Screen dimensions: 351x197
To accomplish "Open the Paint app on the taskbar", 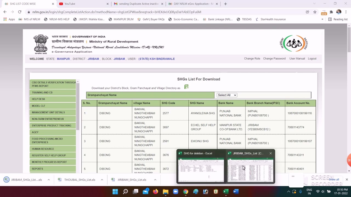I will [x=196, y=192].
